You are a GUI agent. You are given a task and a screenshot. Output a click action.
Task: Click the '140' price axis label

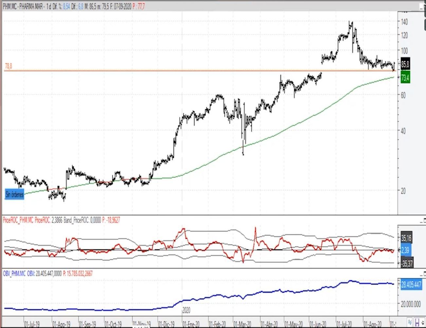pyautogui.click(x=404, y=22)
